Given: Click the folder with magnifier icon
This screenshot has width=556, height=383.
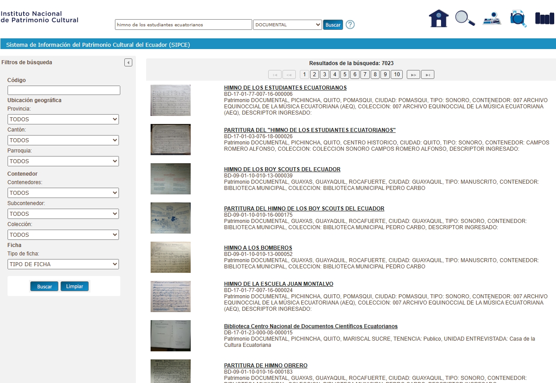Looking at the screenshot, I should (518, 19).
